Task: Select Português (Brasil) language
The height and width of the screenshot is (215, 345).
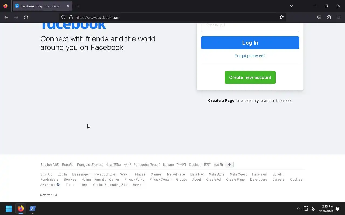Action: (147, 165)
